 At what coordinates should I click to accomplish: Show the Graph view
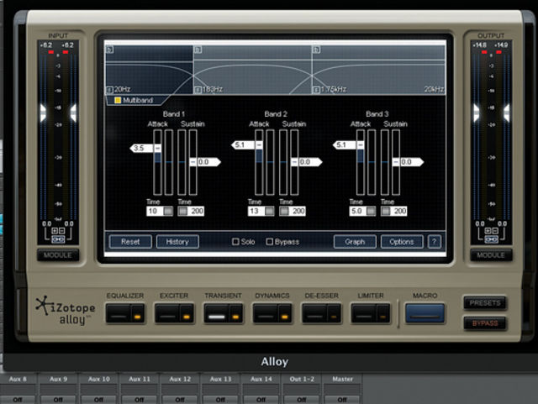[355, 242]
